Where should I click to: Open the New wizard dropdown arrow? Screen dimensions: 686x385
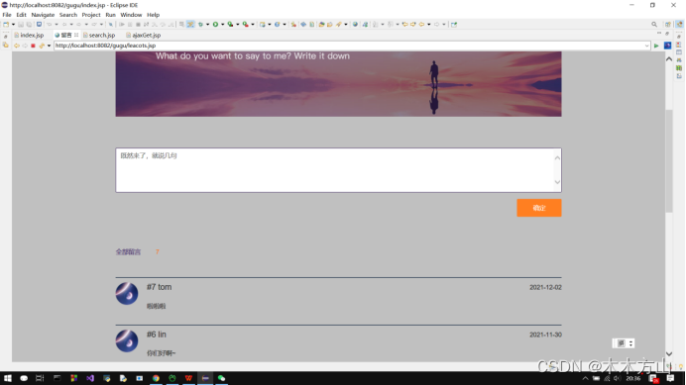[x=13, y=25]
